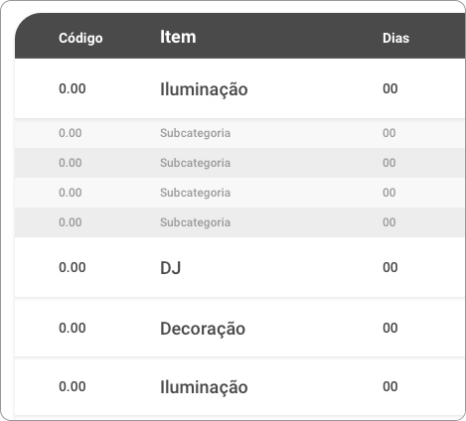Image resolution: width=466 pixels, height=421 pixels.
Task: Click the Dias value in Decoração row
Action: click(x=390, y=328)
